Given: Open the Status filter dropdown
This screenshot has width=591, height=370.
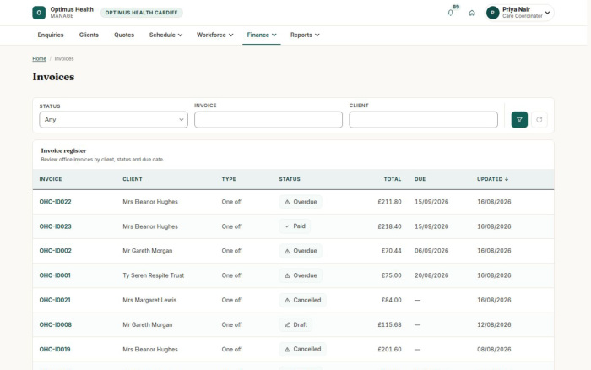Looking at the screenshot, I should click(113, 120).
